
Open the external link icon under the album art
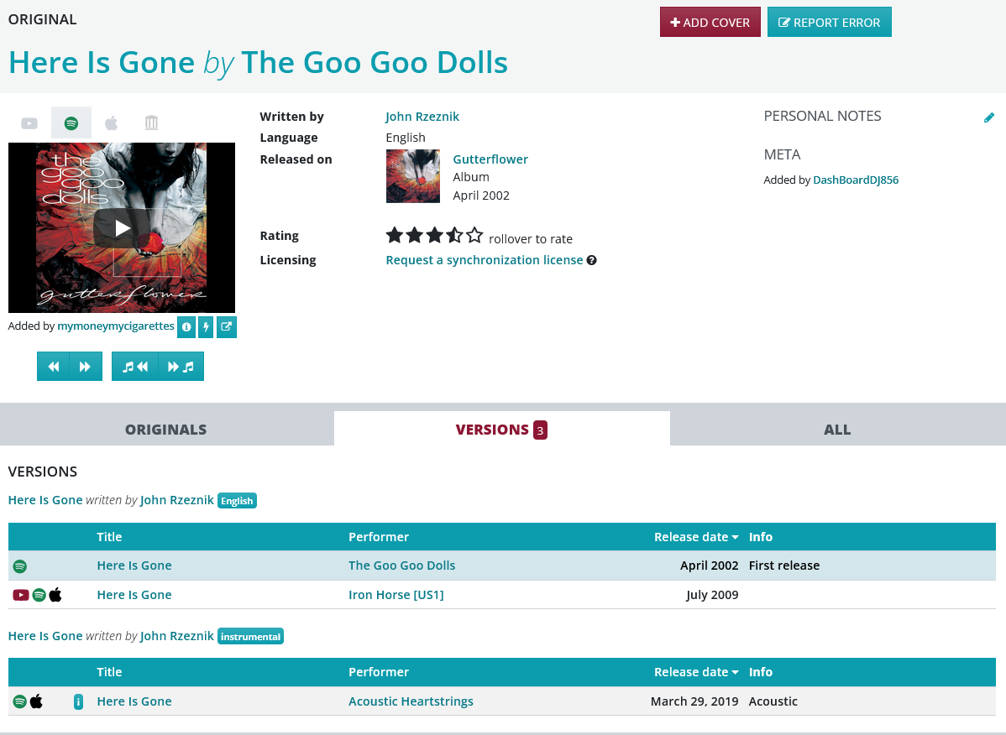click(226, 326)
